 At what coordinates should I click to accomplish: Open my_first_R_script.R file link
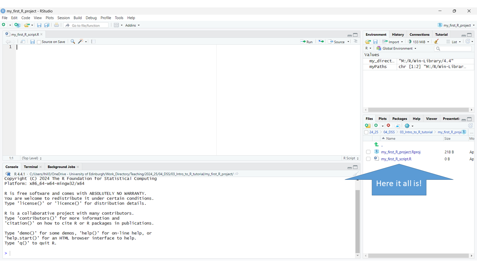coord(396,159)
